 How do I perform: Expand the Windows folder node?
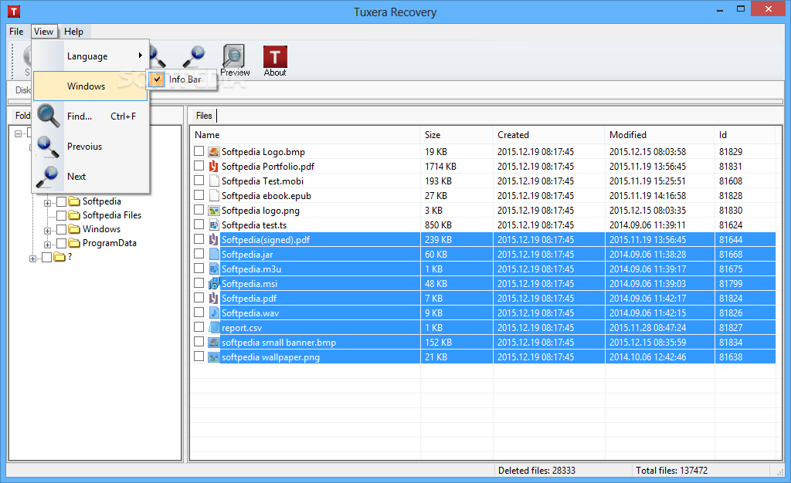[47, 231]
